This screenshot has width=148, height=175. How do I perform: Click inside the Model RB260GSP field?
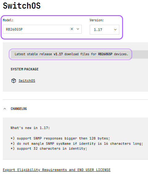(x=42, y=29)
